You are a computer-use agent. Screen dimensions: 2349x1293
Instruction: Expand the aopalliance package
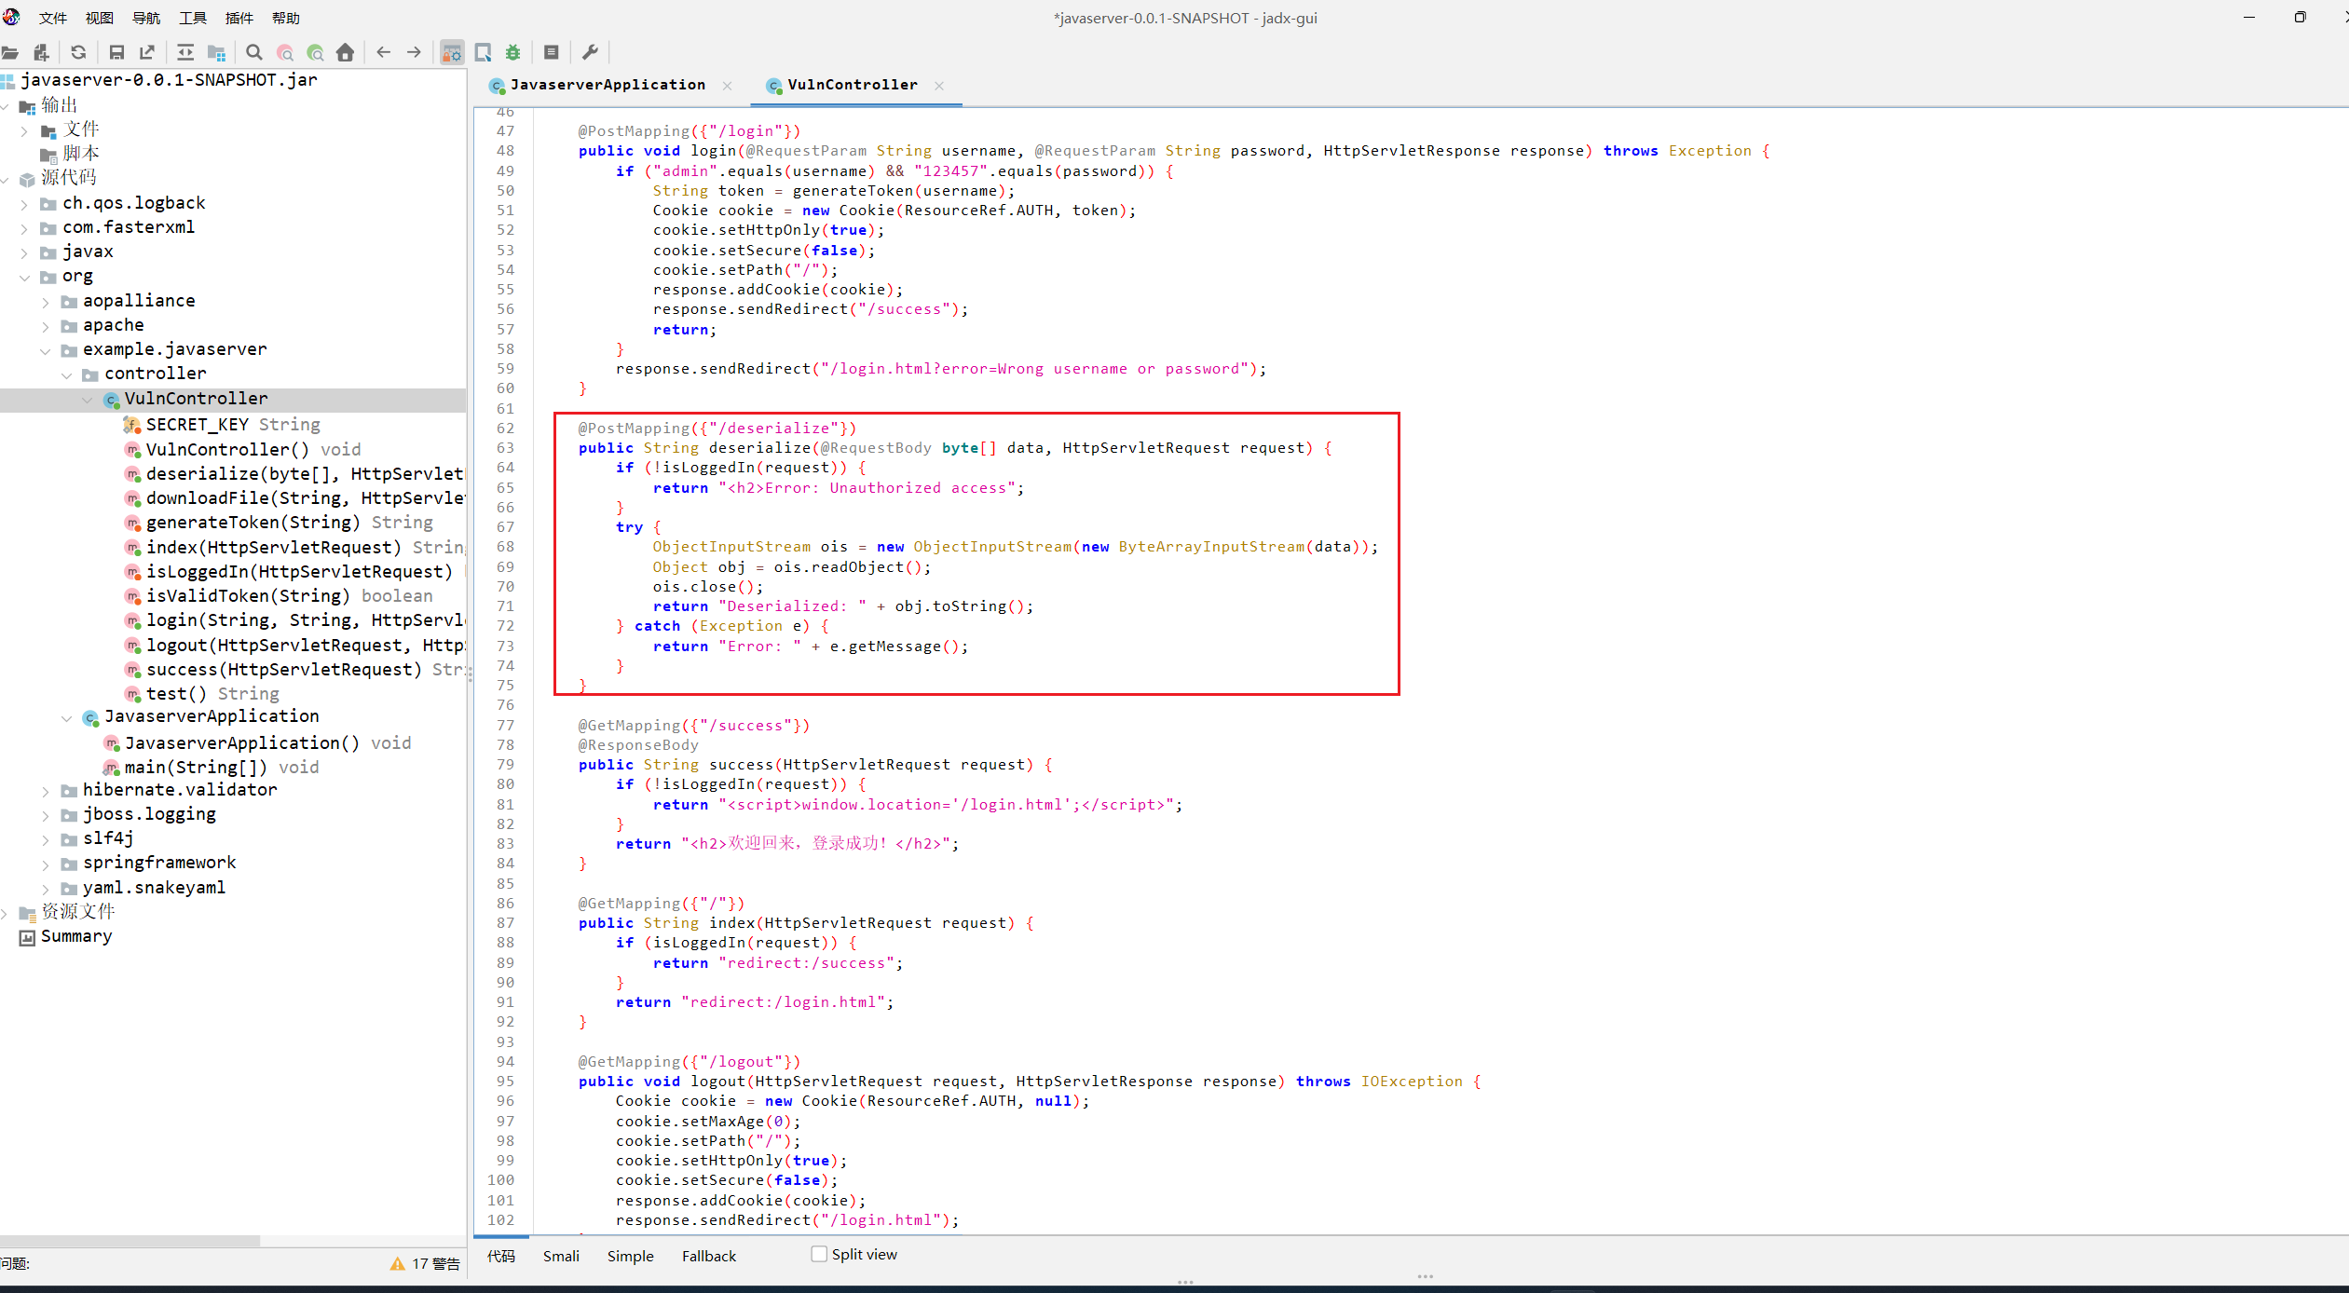click(46, 302)
